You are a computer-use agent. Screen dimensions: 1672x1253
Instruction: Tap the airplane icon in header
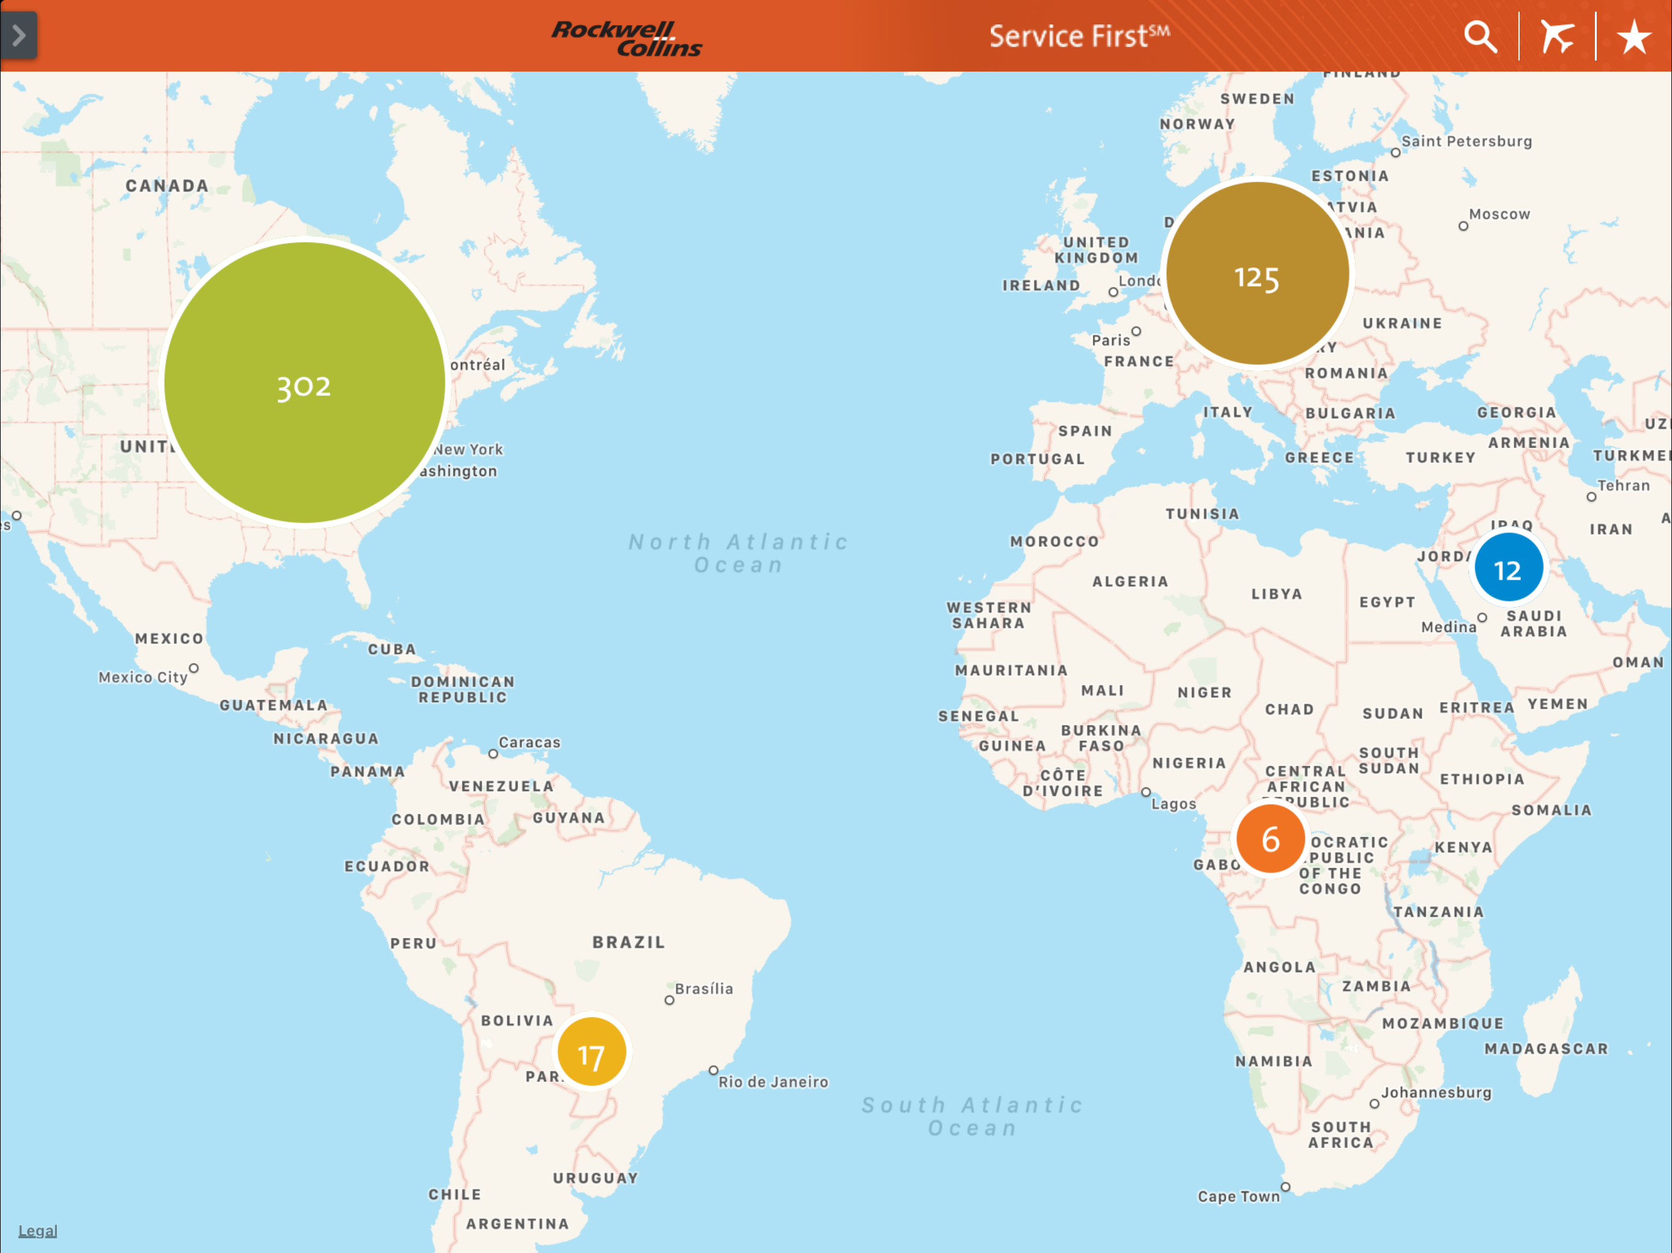pyautogui.click(x=1557, y=36)
